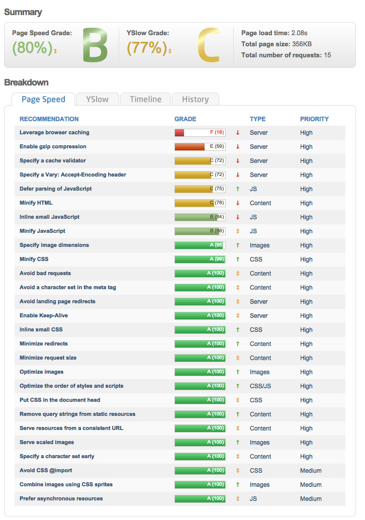Open the Timeline tab

(145, 99)
